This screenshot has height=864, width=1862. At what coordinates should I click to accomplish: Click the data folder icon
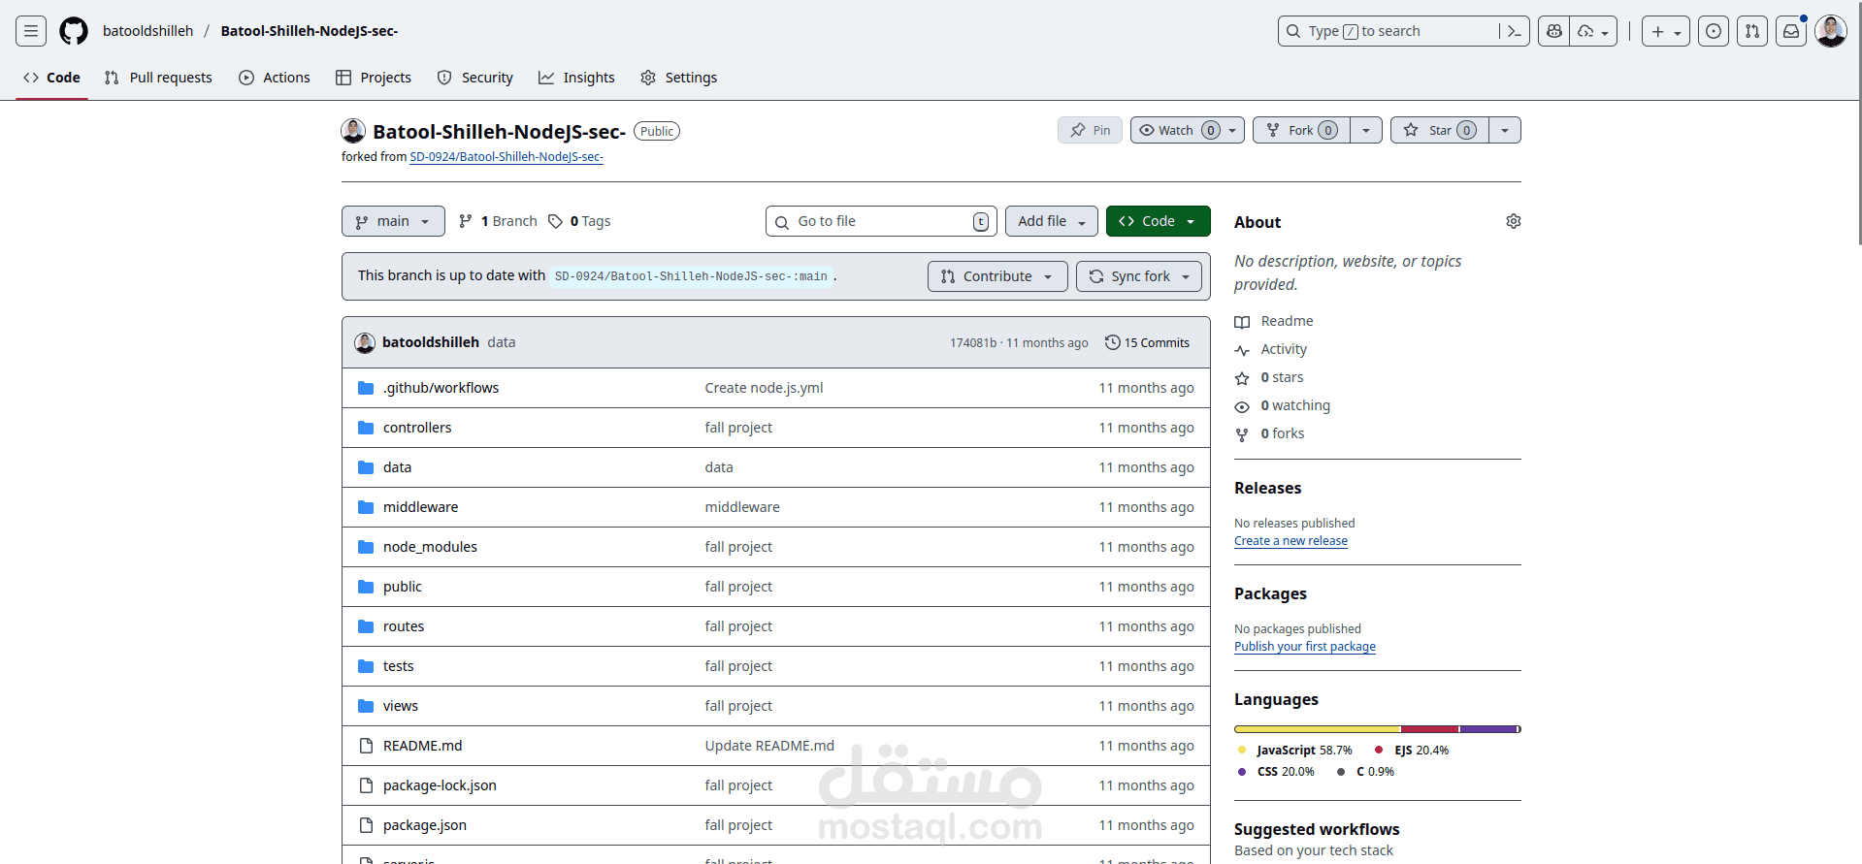[x=366, y=467]
